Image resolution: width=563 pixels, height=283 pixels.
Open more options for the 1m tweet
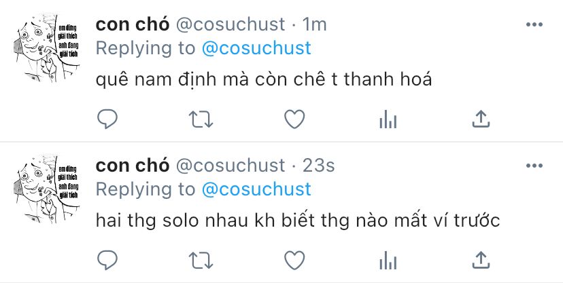(534, 24)
